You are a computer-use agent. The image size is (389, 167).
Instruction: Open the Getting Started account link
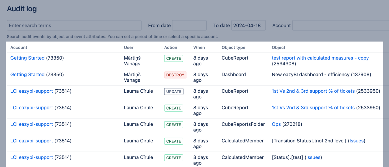point(27,58)
